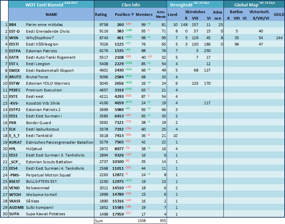Select EATR member change '-10'

click(149, 56)
